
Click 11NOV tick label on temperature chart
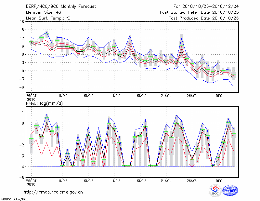114,96
